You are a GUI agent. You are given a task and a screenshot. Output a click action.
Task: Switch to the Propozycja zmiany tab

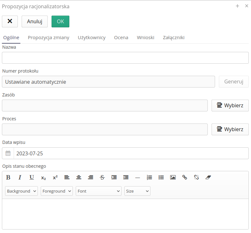[48, 38]
